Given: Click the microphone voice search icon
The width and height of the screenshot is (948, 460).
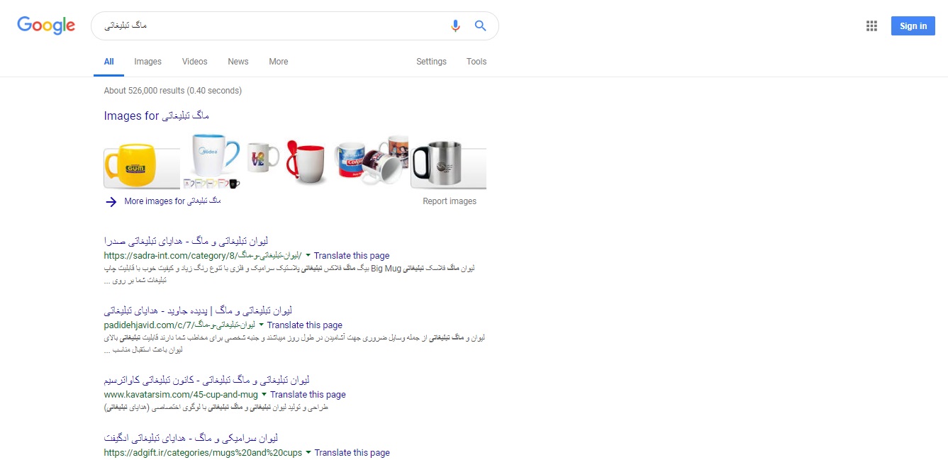Looking at the screenshot, I should pos(455,26).
